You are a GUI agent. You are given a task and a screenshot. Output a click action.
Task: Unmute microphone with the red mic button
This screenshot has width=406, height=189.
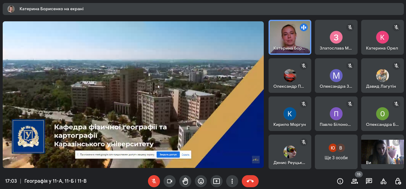coord(154,181)
